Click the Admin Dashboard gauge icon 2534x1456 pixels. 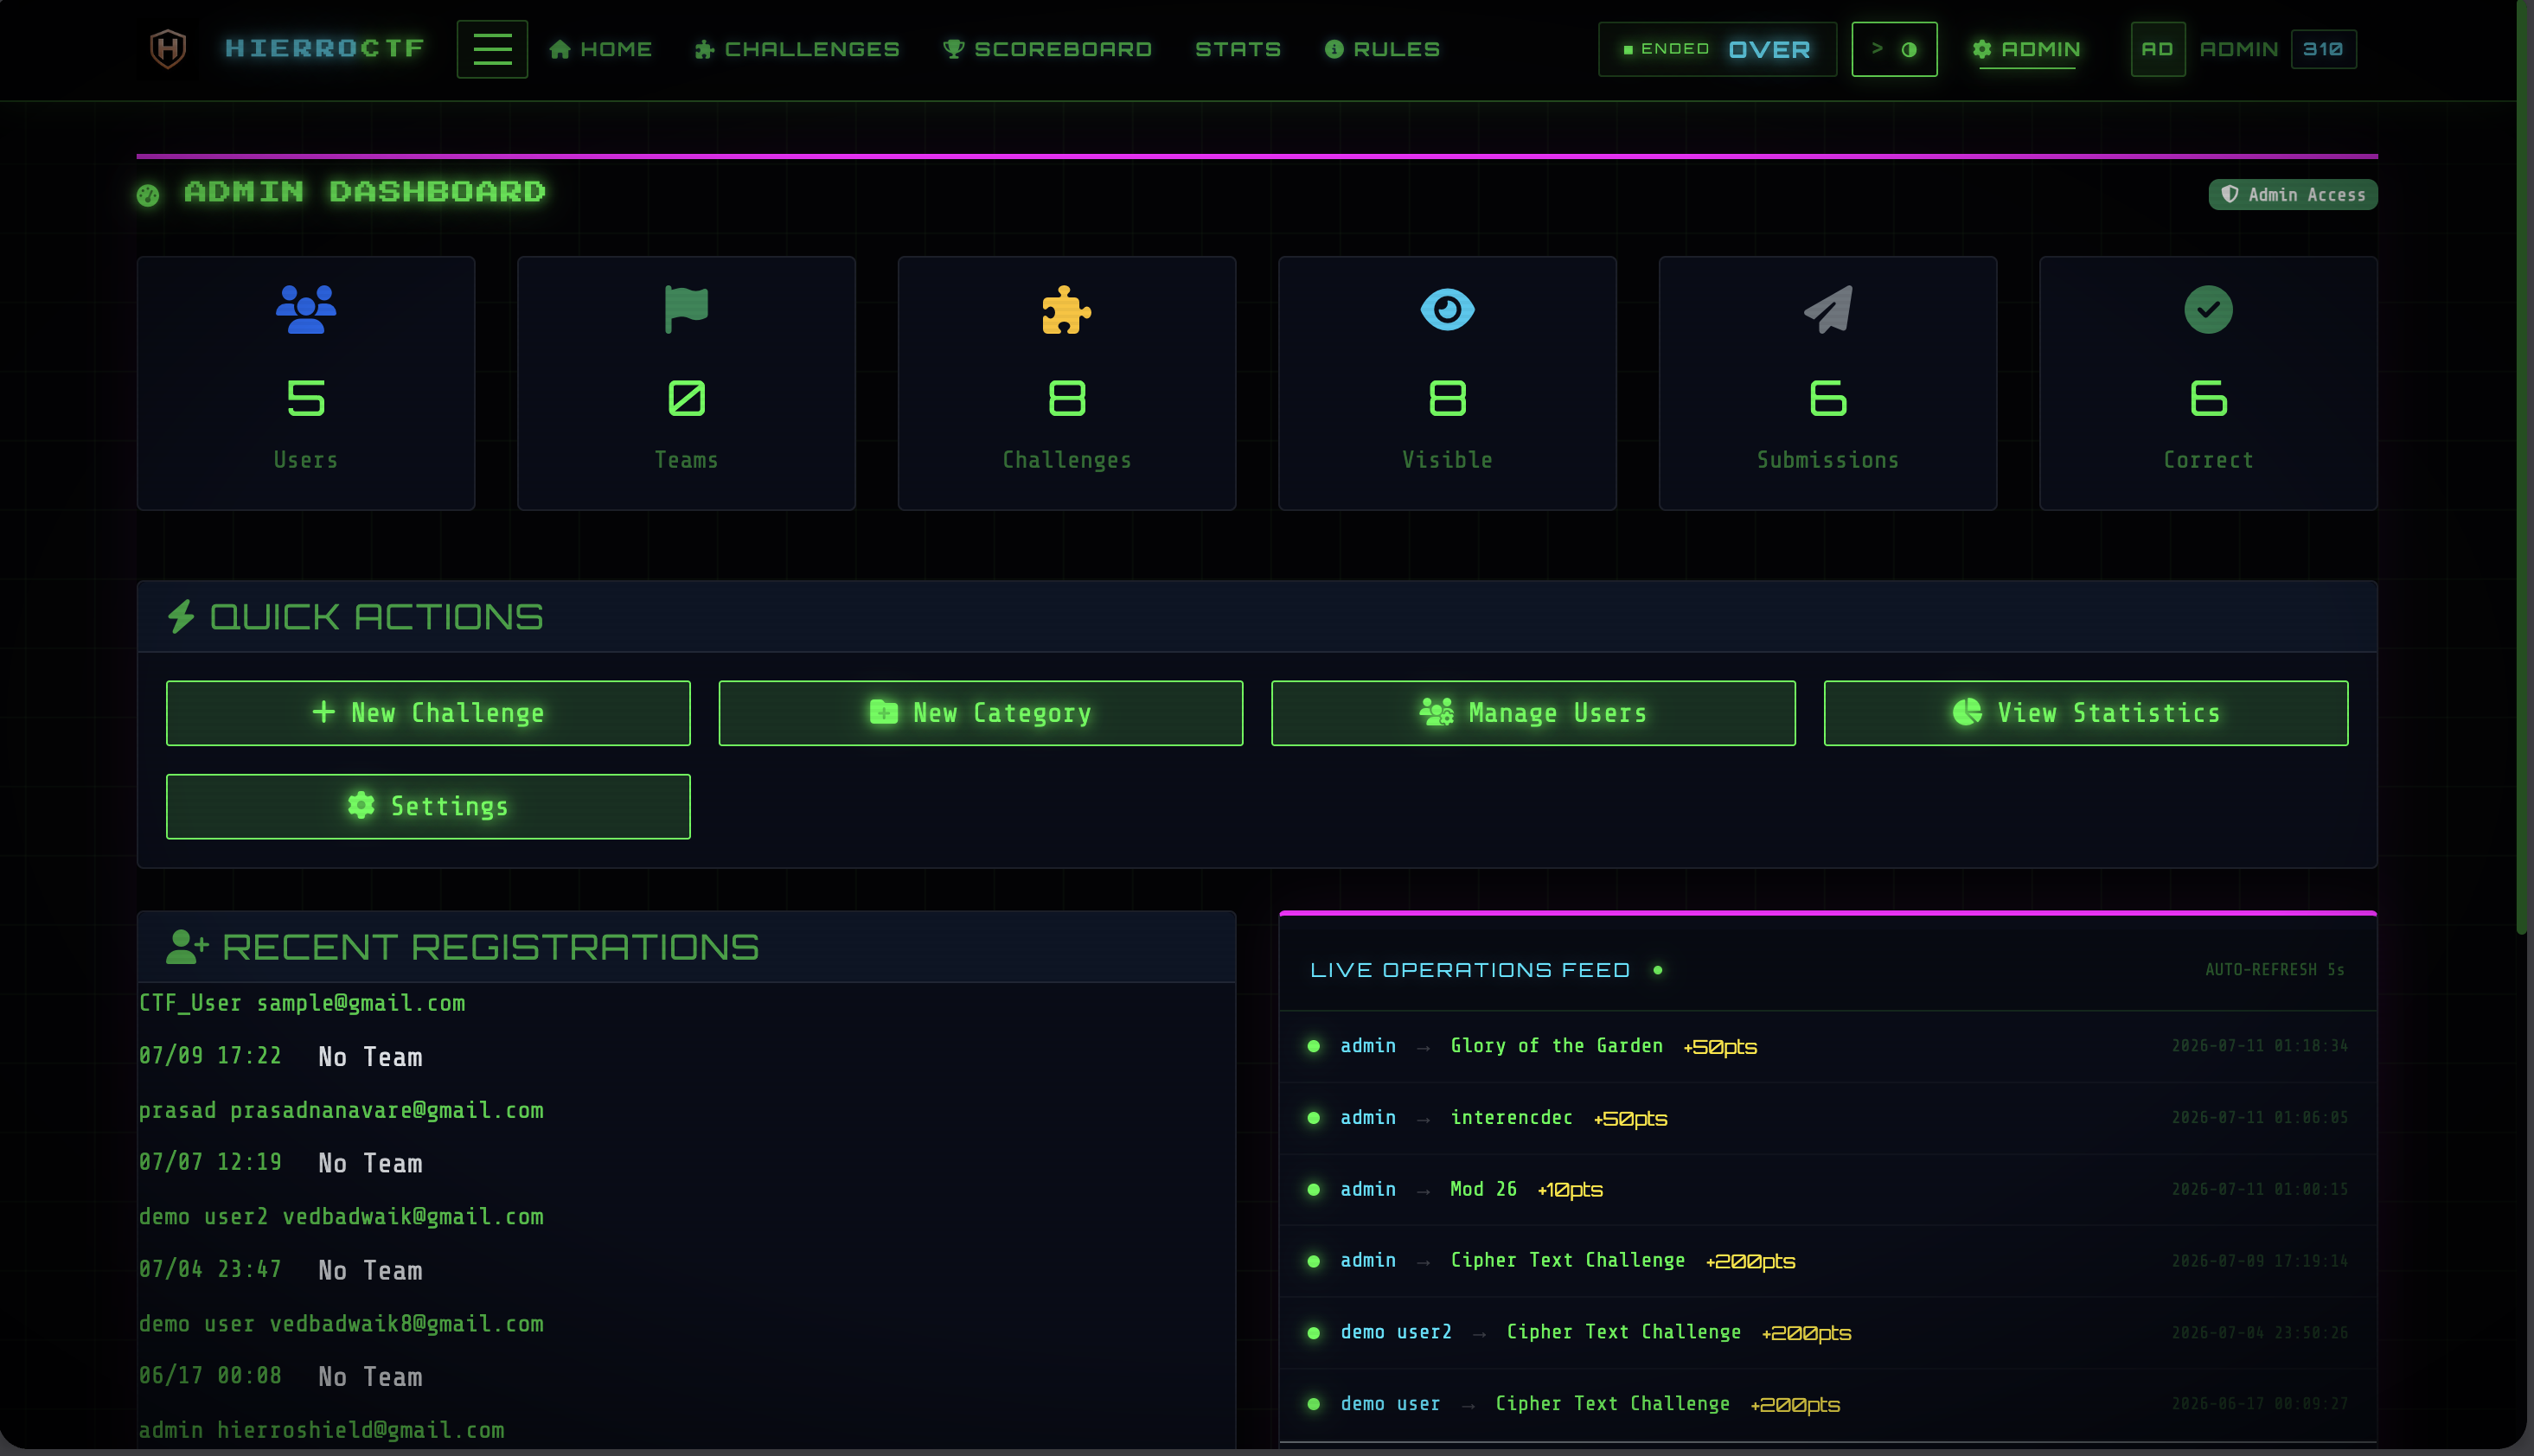point(148,195)
